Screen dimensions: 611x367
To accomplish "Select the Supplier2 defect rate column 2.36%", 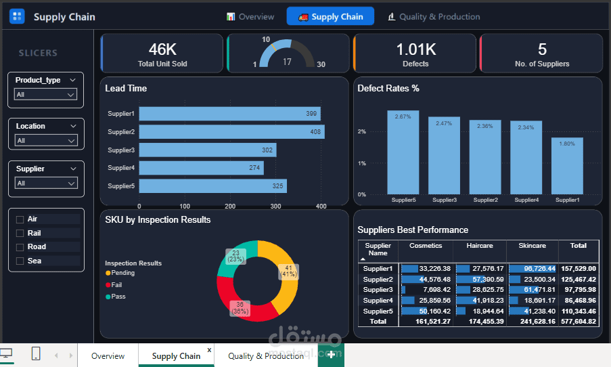I will [485, 157].
